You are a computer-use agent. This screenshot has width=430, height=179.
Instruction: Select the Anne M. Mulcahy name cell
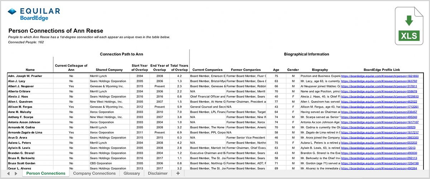[x=30, y=112]
